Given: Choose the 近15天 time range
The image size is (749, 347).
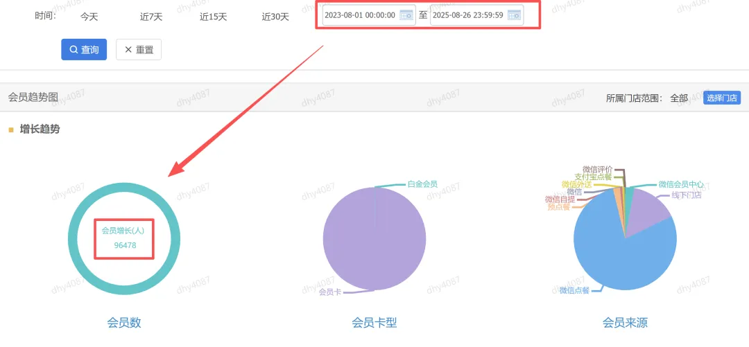Looking at the screenshot, I should [x=213, y=16].
